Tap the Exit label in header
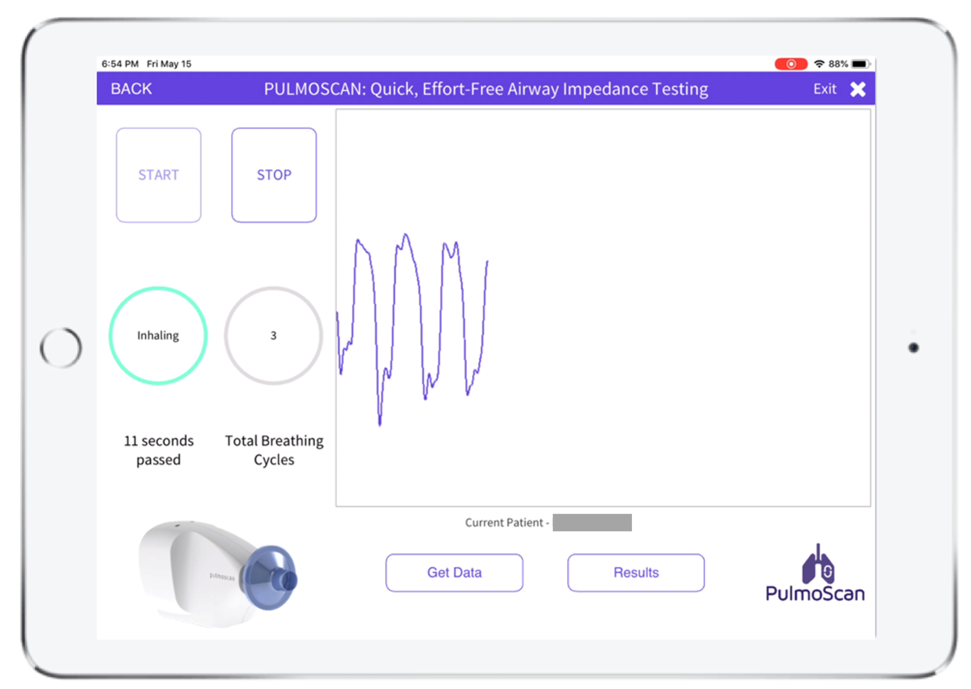The width and height of the screenshot is (971, 689). tap(824, 89)
